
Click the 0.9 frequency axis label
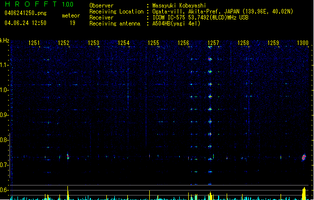tap(4, 115)
